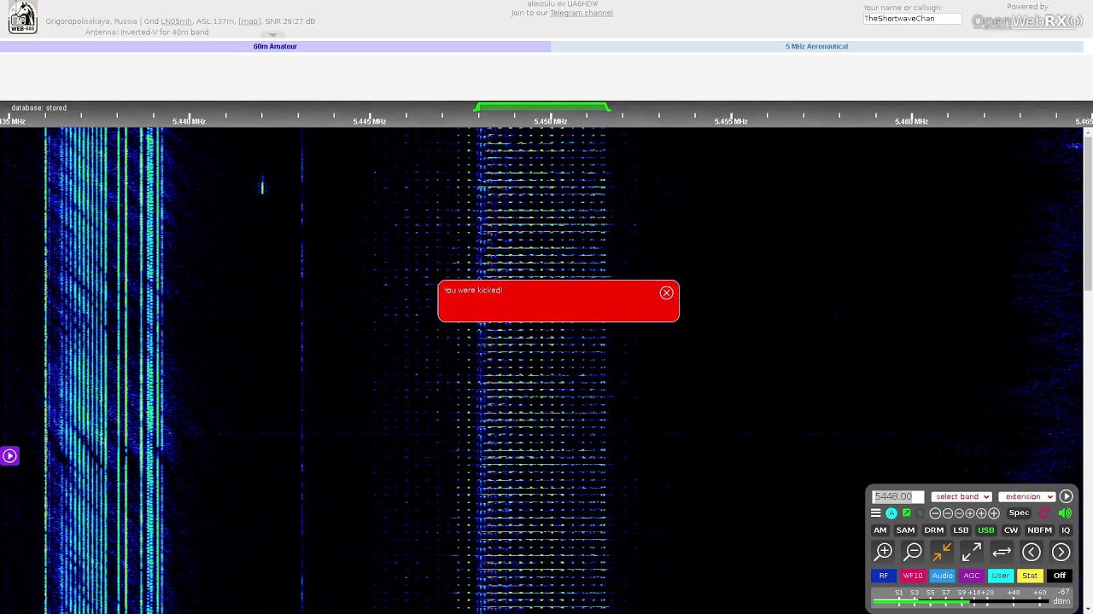
Task: Open the 'extension' dropdown
Action: coord(1027,496)
